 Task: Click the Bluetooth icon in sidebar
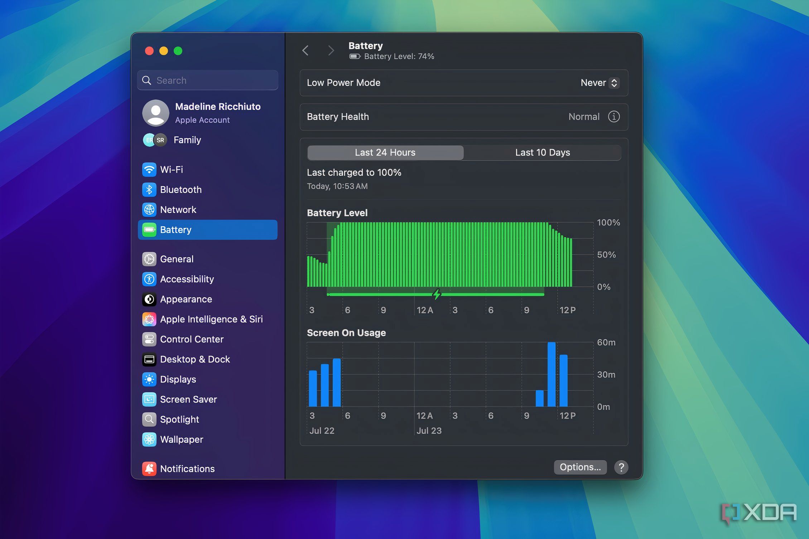point(149,190)
